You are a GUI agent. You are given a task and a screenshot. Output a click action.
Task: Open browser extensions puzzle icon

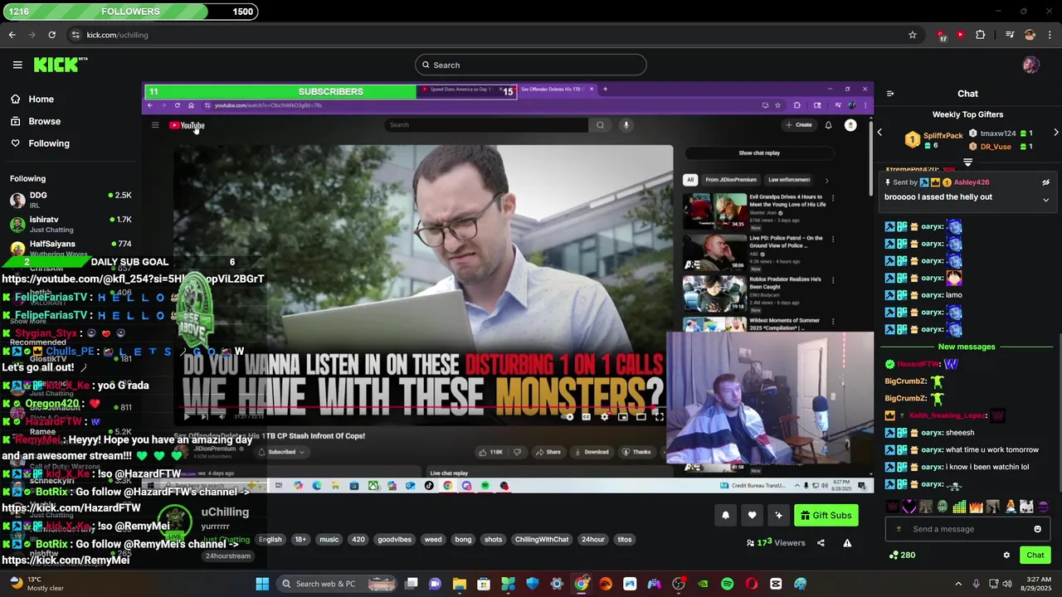pyautogui.click(x=981, y=35)
